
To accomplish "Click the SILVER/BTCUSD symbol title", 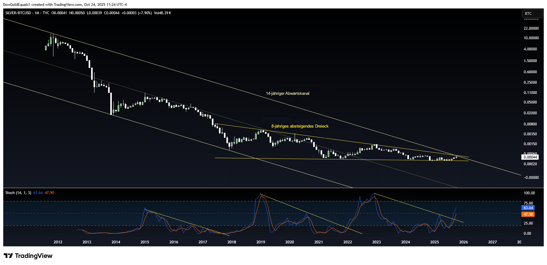I will pos(18,13).
